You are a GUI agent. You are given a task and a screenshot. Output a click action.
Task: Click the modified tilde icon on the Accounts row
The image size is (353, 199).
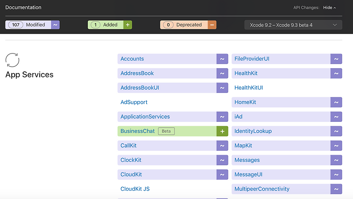coord(222,59)
